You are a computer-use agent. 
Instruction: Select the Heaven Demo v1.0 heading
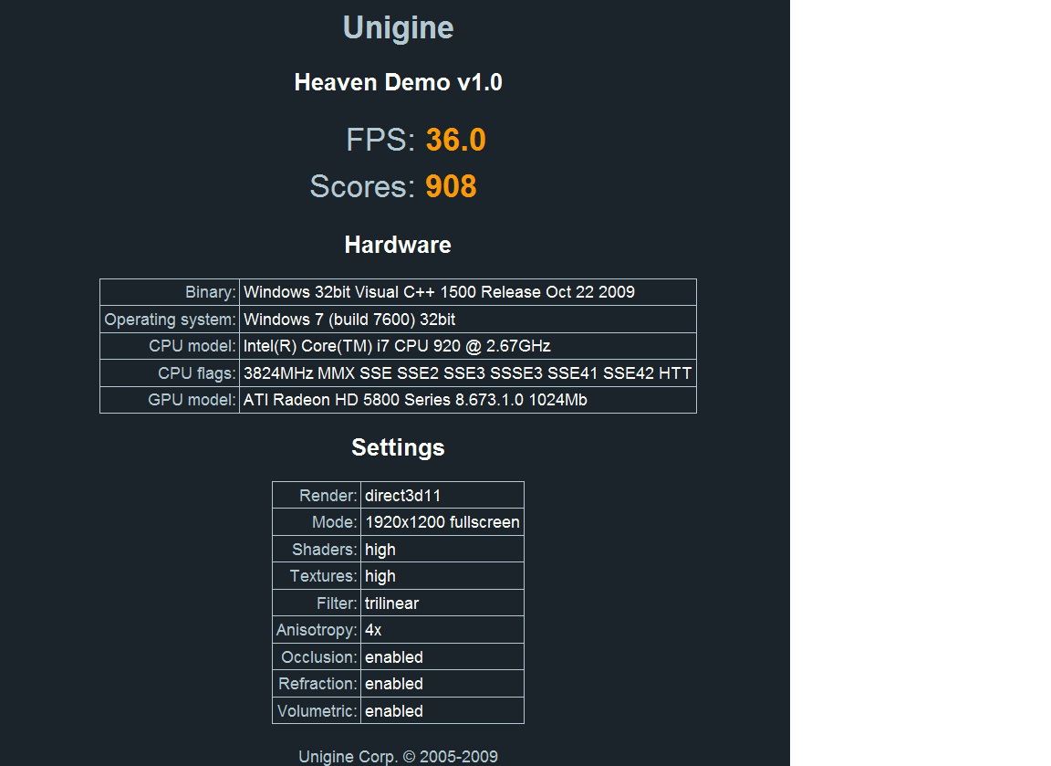[x=398, y=82]
